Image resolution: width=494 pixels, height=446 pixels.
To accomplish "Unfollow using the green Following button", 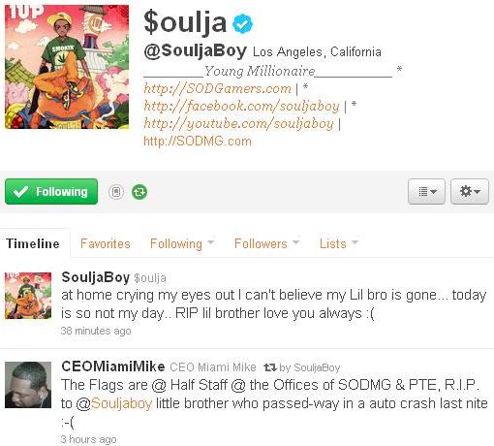I will (x=51, y=191).
